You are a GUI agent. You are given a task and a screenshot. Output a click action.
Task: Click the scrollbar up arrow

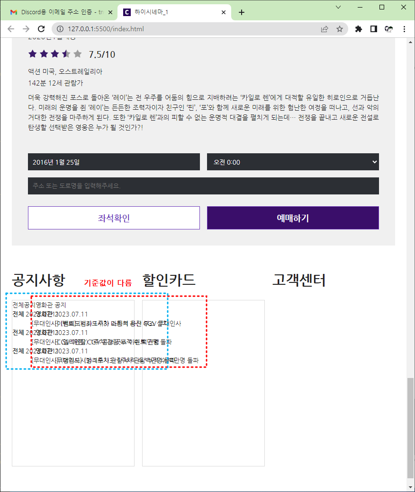click(x=410, y=42)
